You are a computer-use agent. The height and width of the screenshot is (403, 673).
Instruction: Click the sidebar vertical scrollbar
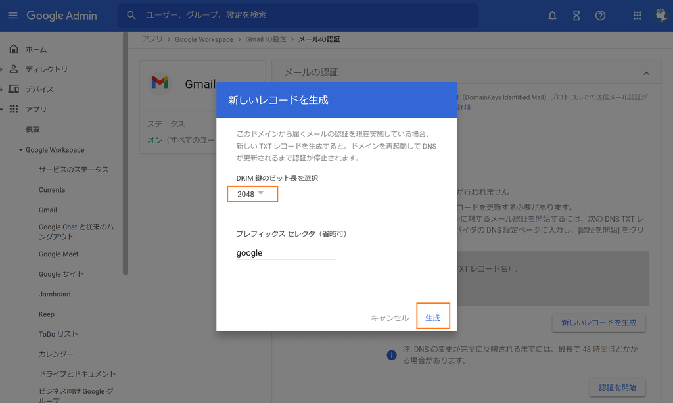pos(126,154)
